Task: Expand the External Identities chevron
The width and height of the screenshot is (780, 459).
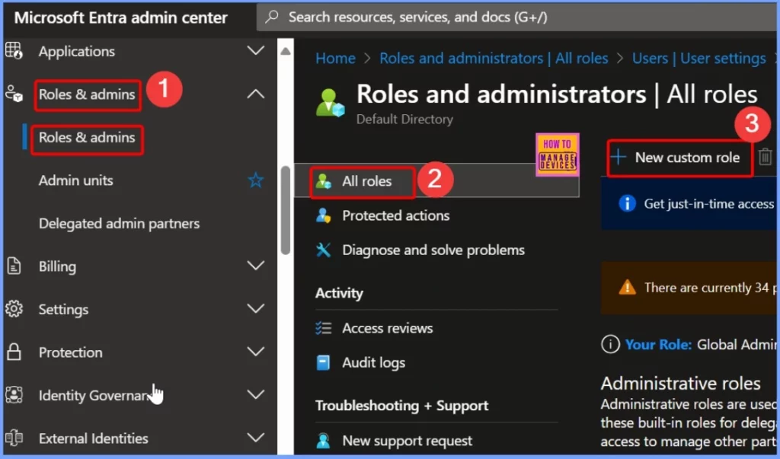Action: [x=256, y=438]
